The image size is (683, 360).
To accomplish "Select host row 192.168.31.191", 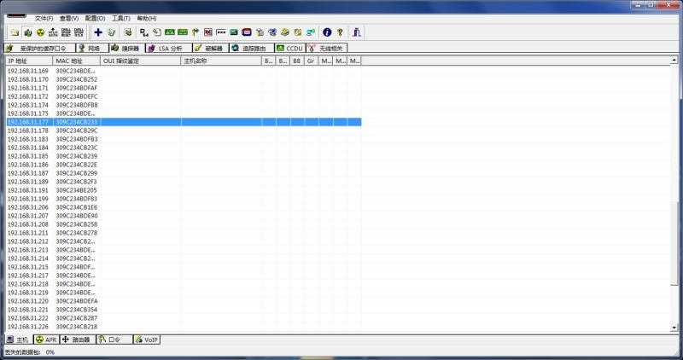I will 184,190.
